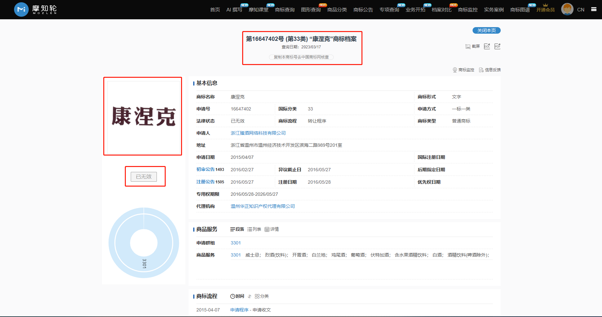Export the trademark file as DOC
602x317 pixels.
(487, 46)
